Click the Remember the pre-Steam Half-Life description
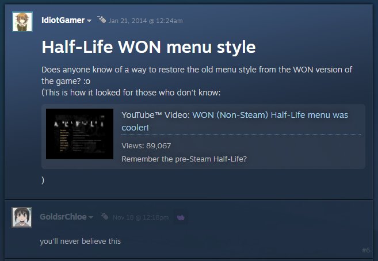 [184, 159]
